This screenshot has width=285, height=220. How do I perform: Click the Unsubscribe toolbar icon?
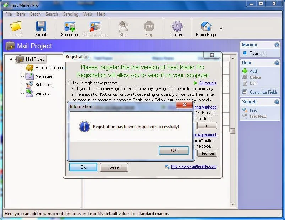pos(95,27)
